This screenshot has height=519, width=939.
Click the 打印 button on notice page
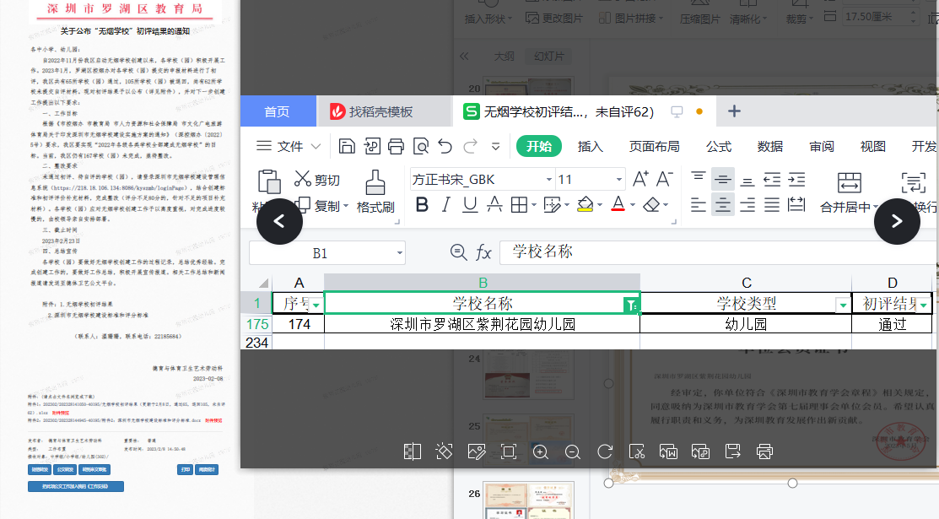tap(186, 470)
